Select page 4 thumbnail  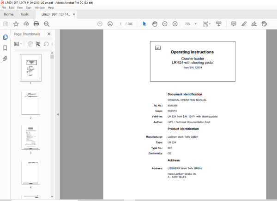(x=31, y=172)
